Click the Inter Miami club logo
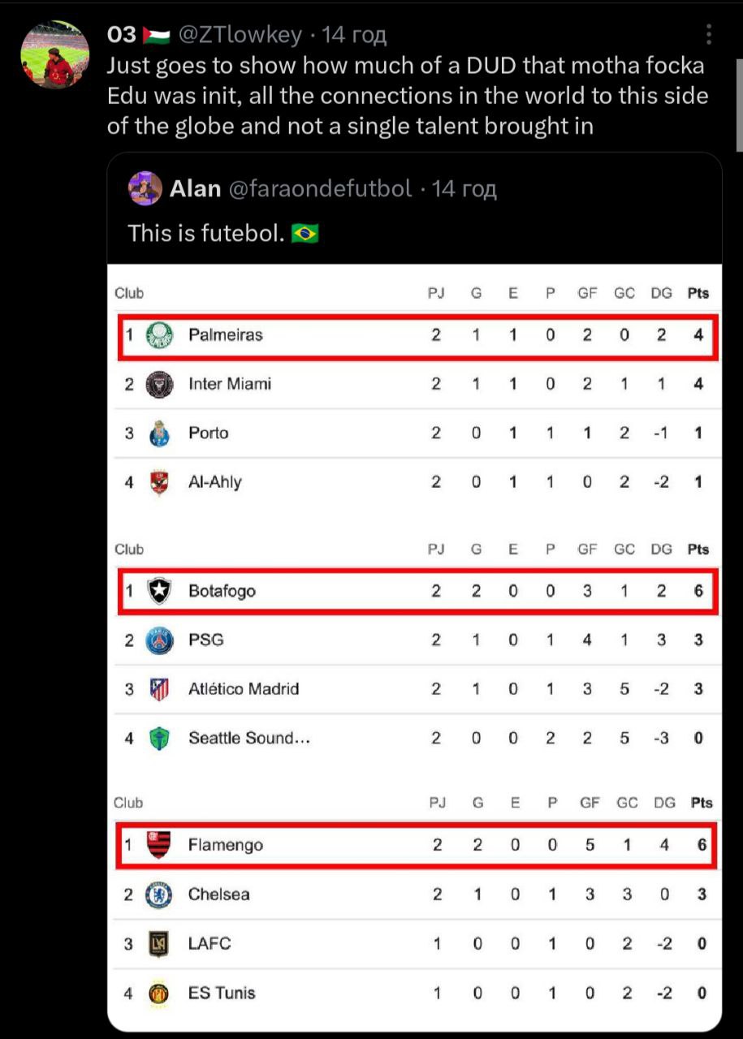The image size is (743, 1039). point(159,384)
